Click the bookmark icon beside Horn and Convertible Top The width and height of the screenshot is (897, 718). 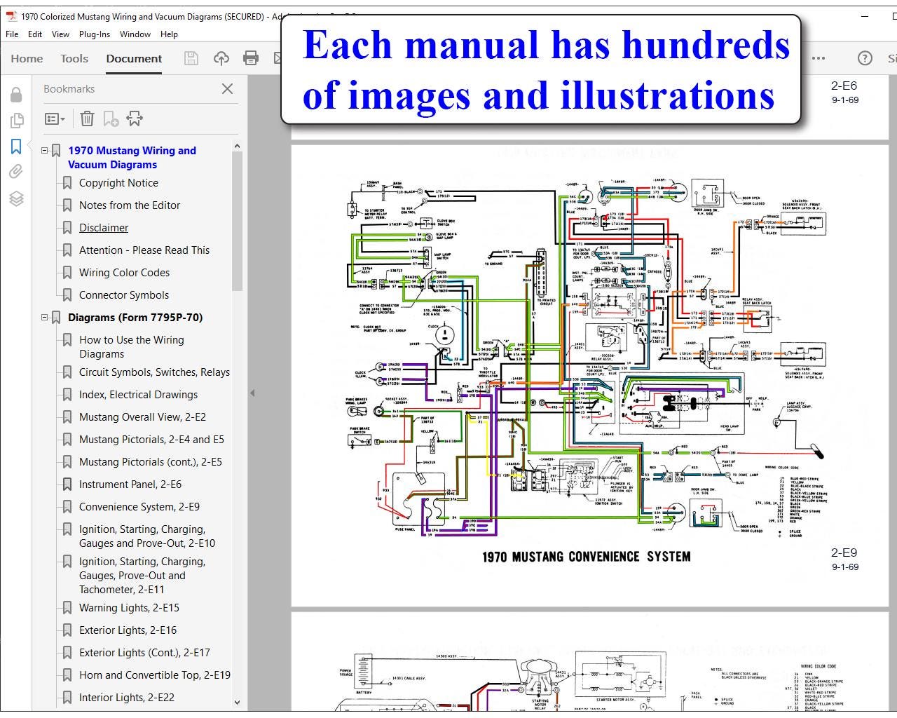67,675
